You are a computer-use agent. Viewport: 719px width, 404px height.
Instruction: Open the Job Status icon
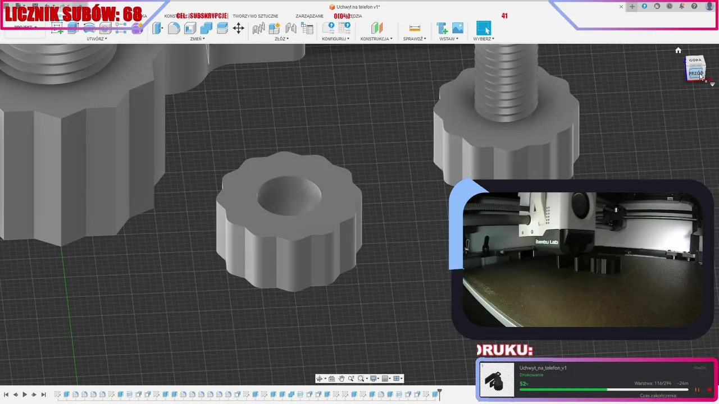tap(670, 6)
